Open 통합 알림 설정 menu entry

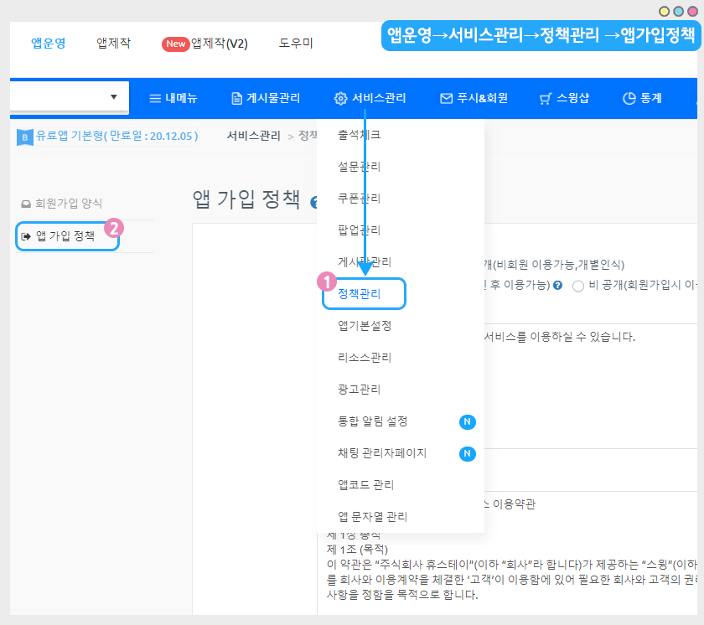point(372,421)
